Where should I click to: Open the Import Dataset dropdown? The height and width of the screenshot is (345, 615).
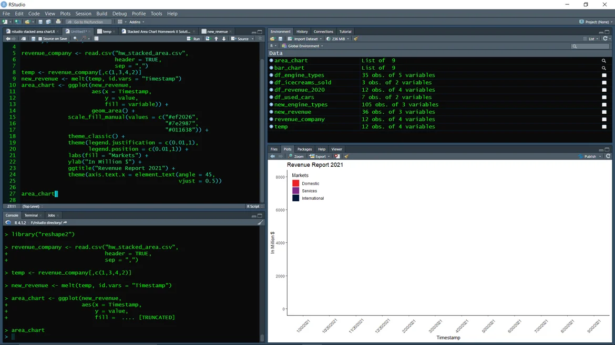tap(305, 39)
